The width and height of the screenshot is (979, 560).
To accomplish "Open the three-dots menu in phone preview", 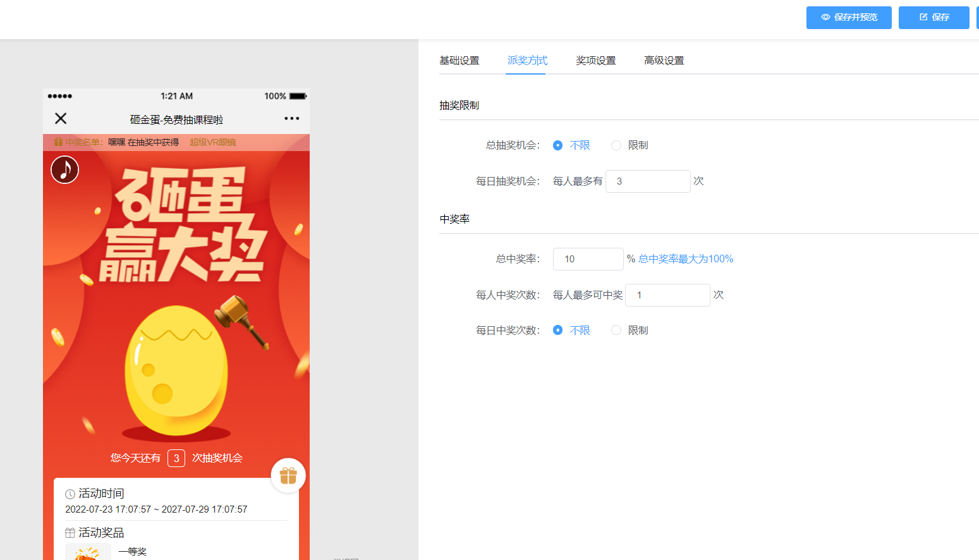I will point(291,118).
